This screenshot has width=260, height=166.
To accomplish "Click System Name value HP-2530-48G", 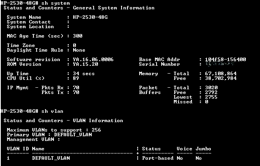I will pos(90,17).
